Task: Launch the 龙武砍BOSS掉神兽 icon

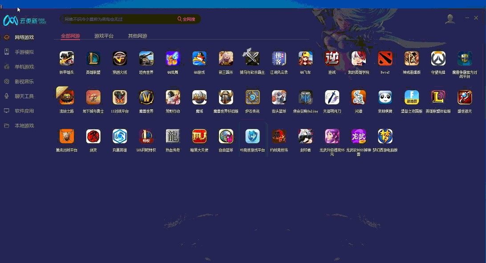Action: 359,136
